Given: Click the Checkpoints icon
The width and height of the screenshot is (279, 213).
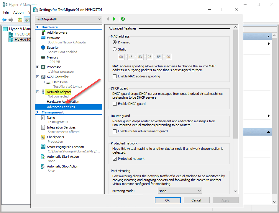Looking at the screenshot, I should 43,137.
